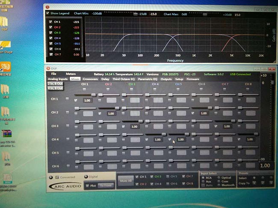Switch to the Parametric EQ tab
The image size is (278, 208).
148,79
